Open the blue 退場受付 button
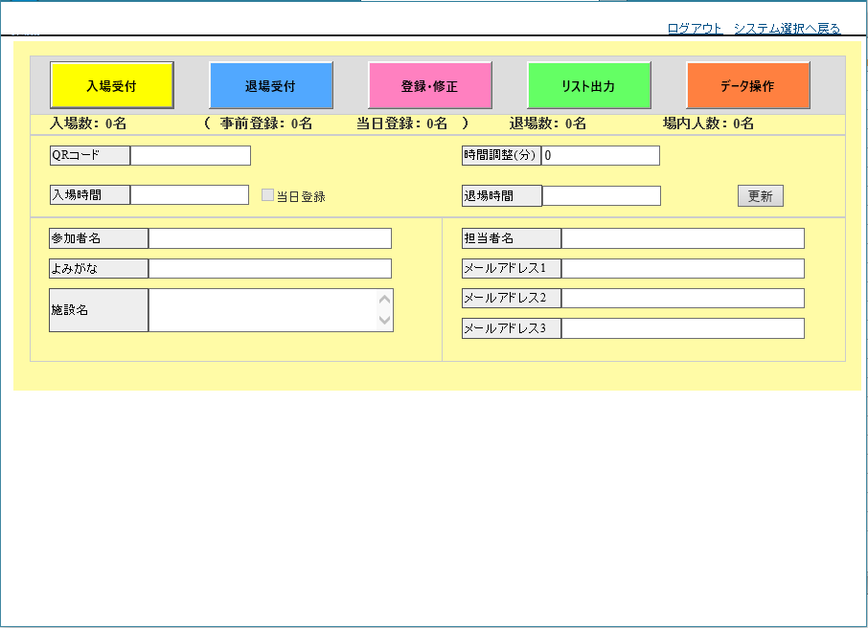 271,85
